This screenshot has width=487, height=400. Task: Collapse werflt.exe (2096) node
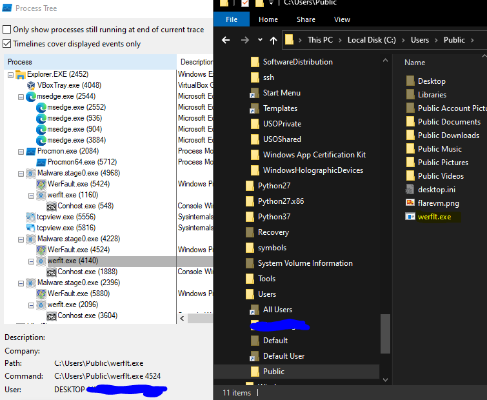point(31,305)
